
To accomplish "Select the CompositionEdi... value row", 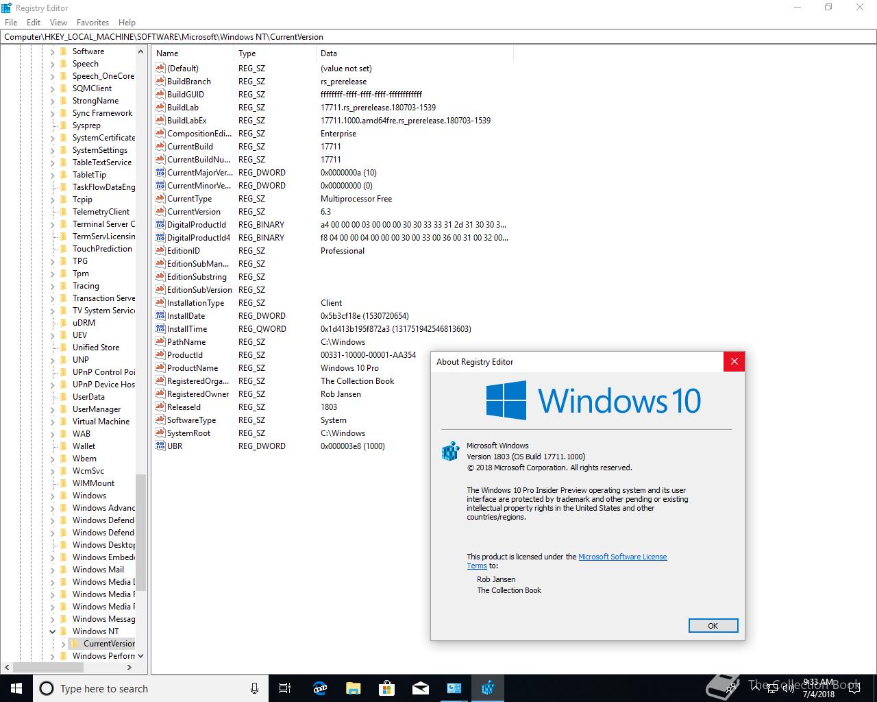I will click(332, 134).
